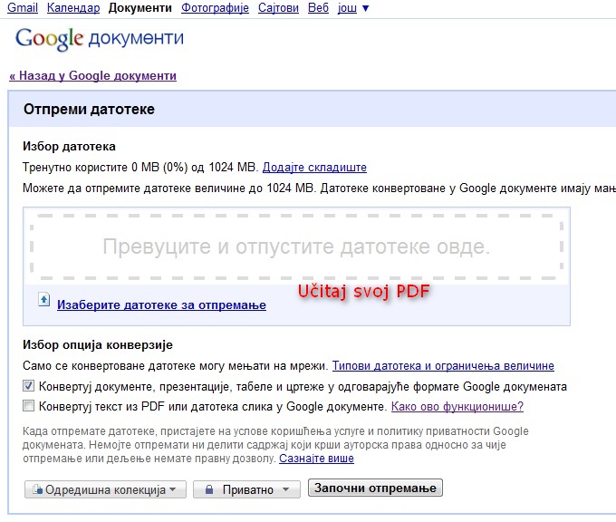The image size is (616, 522).
Task: Go back via Назад у Google документи
Action: coord(92,75)
